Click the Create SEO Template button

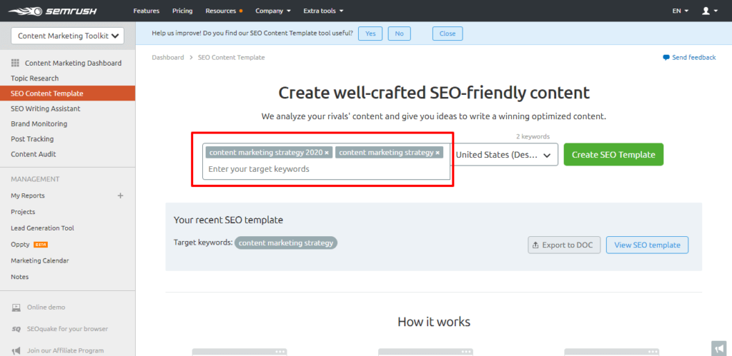click(613, 155)
